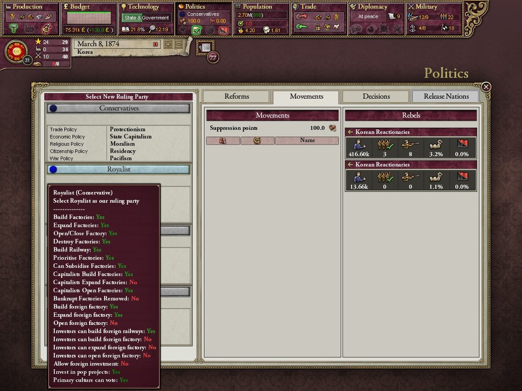
Task: Click the militancy flame icon in Population
Action: point(241,30)
